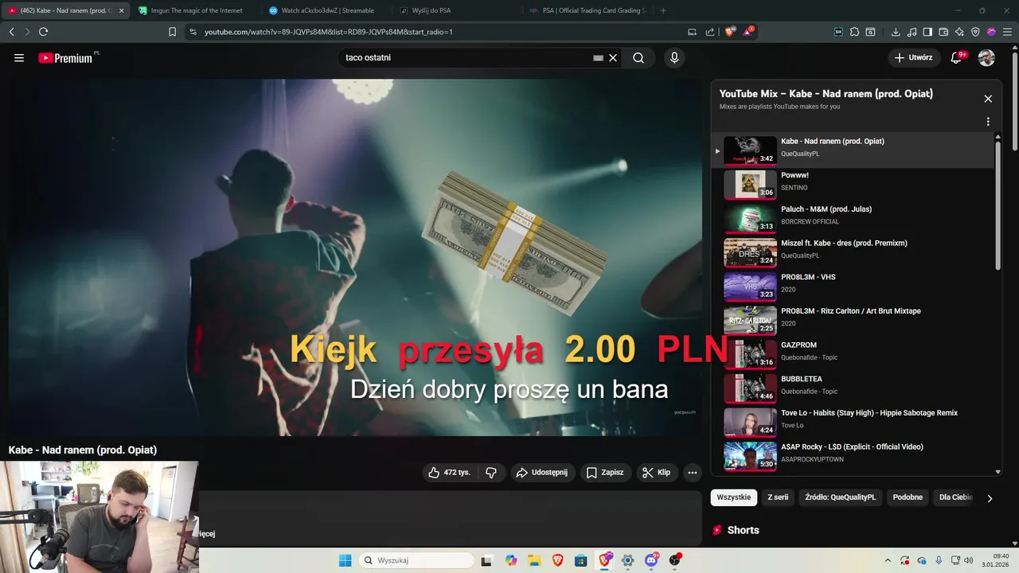Open the media control music-note icon
Viewport: 1019px width, 573px height.
pyautogui.click(x=912, y=32)
